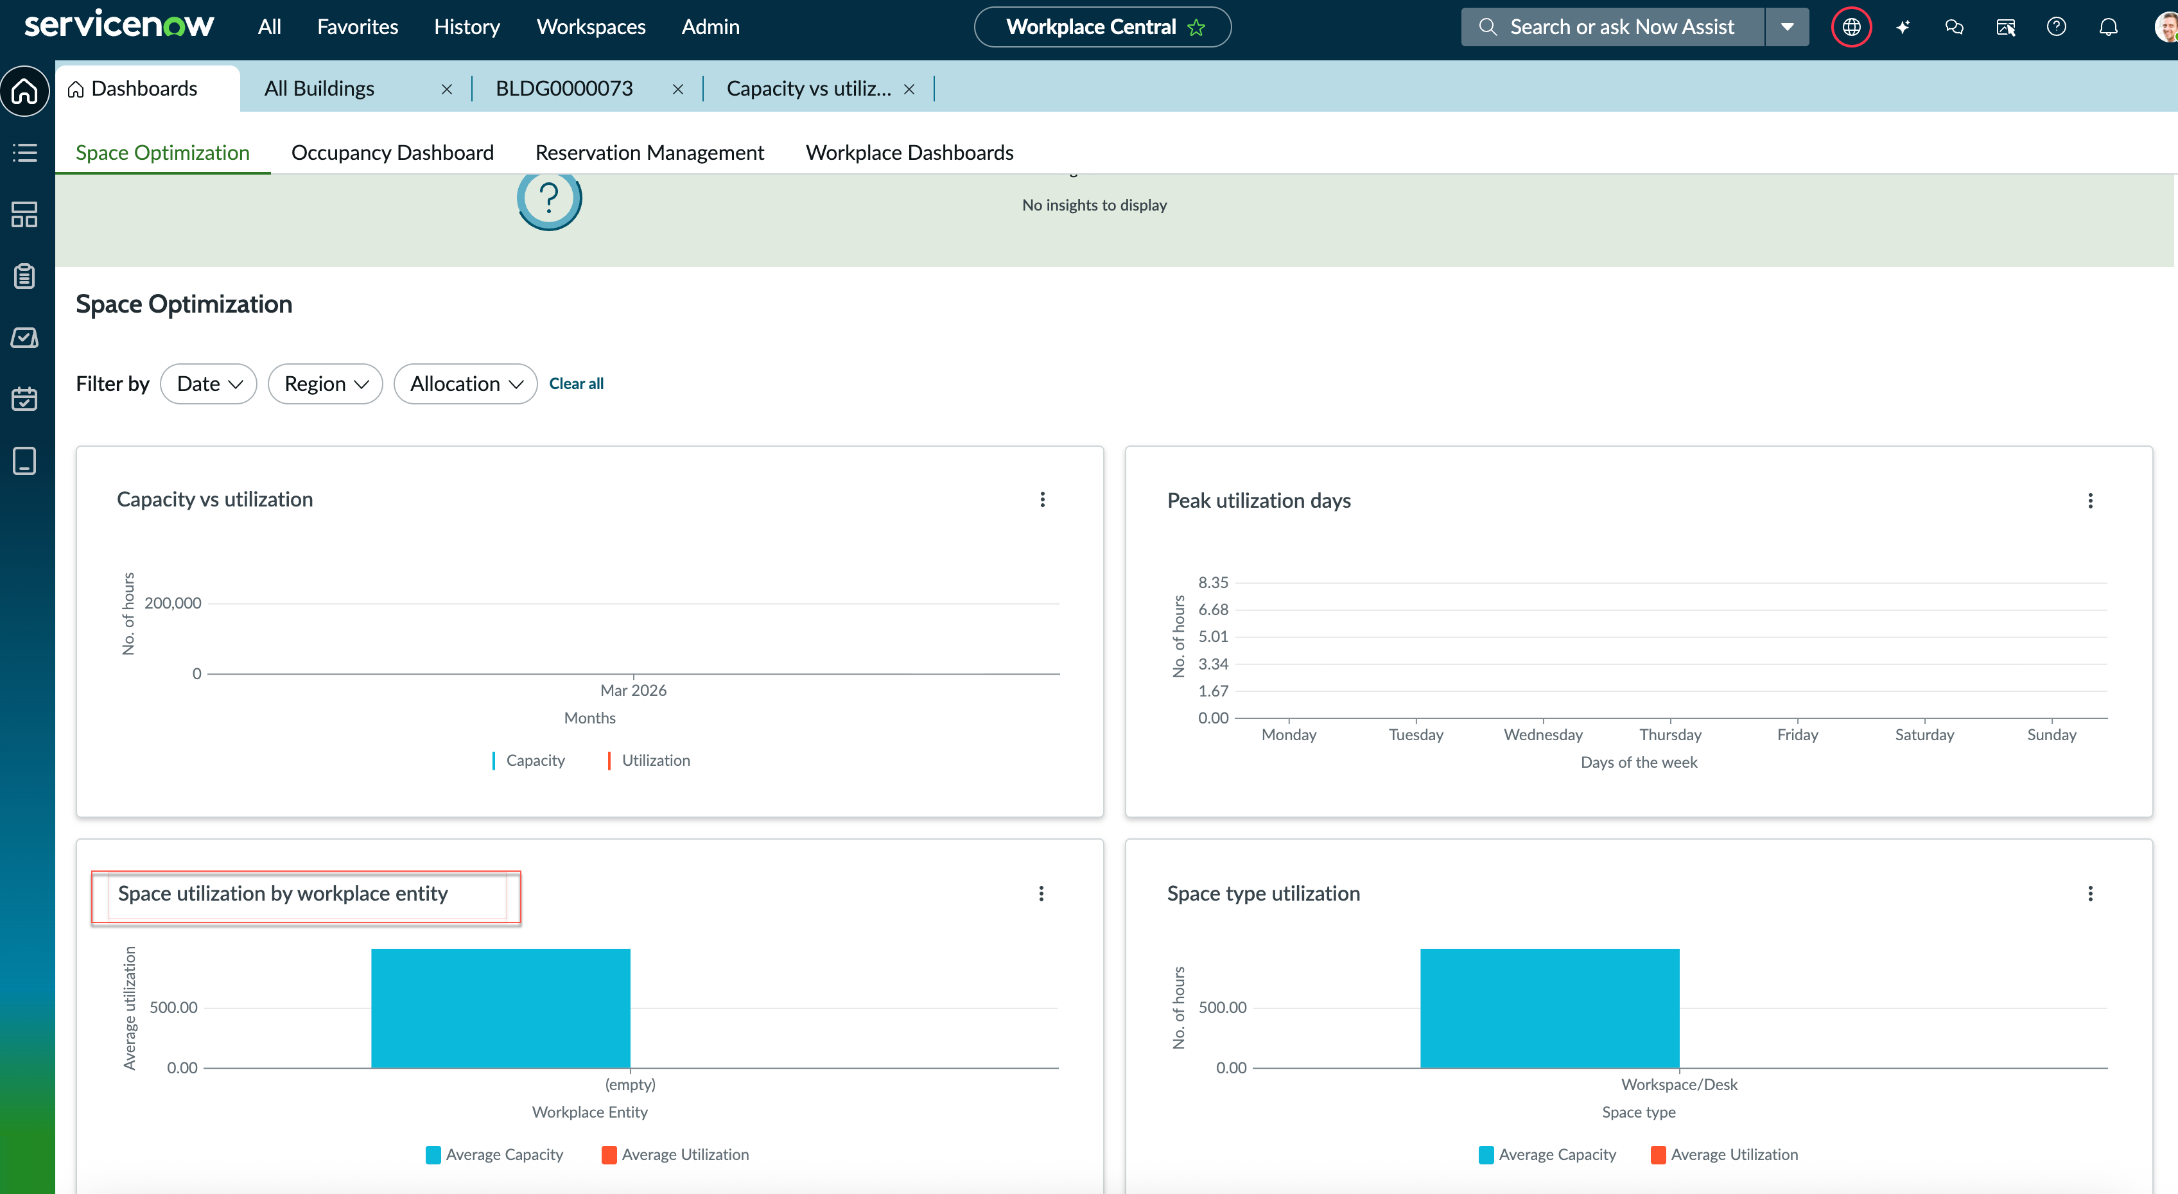The width and height of the screenshot is (2178, 1194).
Task: Open the home icon in sidebar
Action: point(24,91)
